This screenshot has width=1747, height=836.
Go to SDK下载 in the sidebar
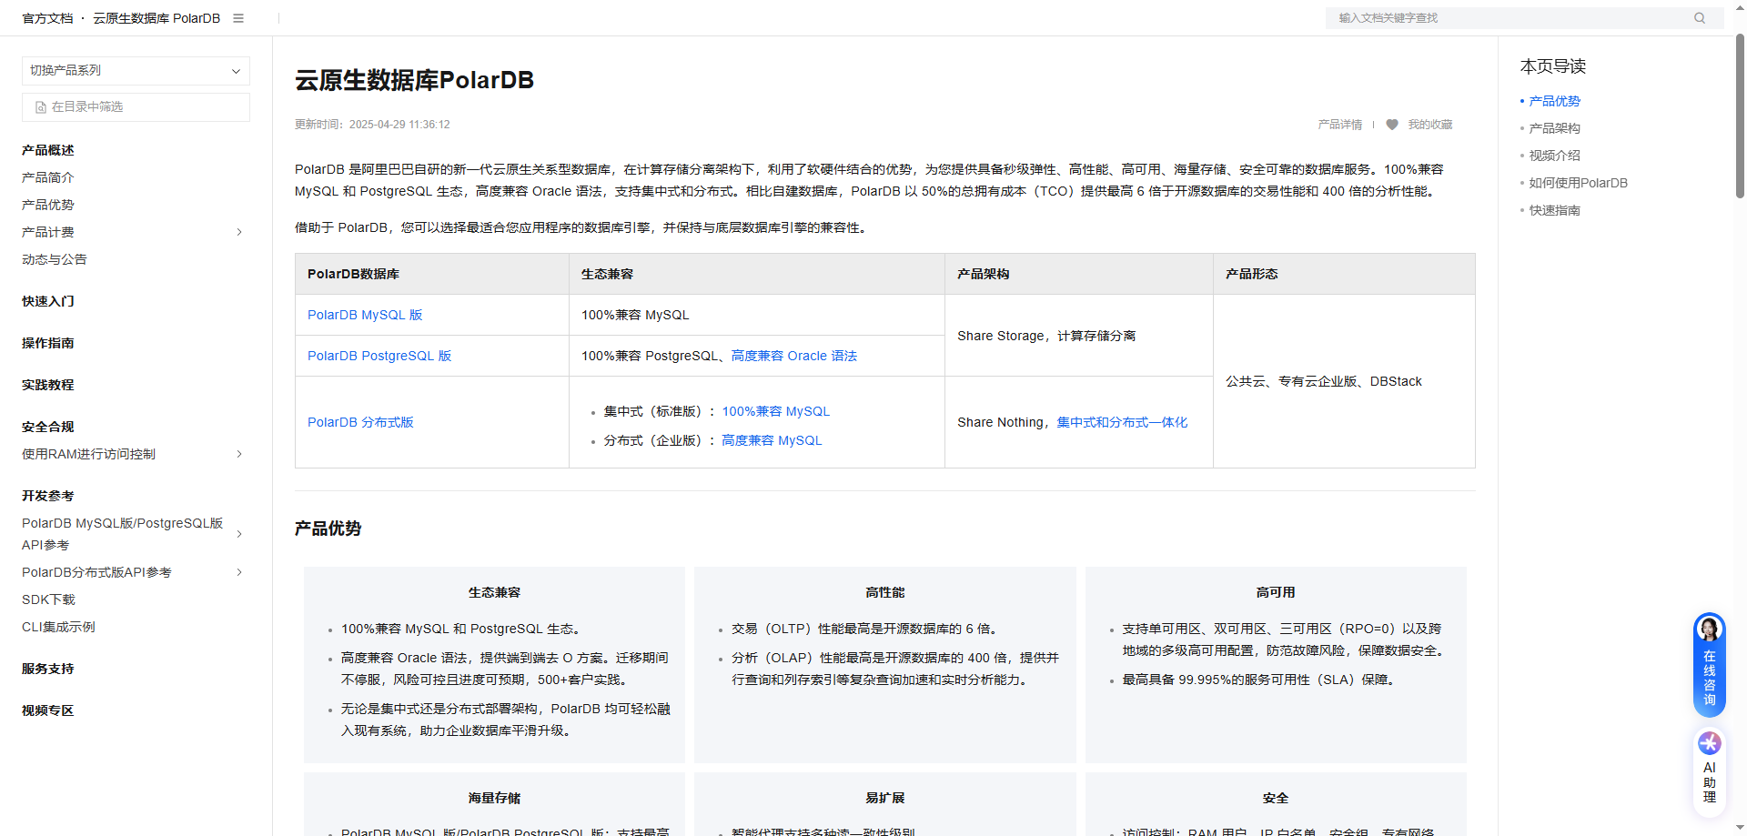(x=48, y=599)
